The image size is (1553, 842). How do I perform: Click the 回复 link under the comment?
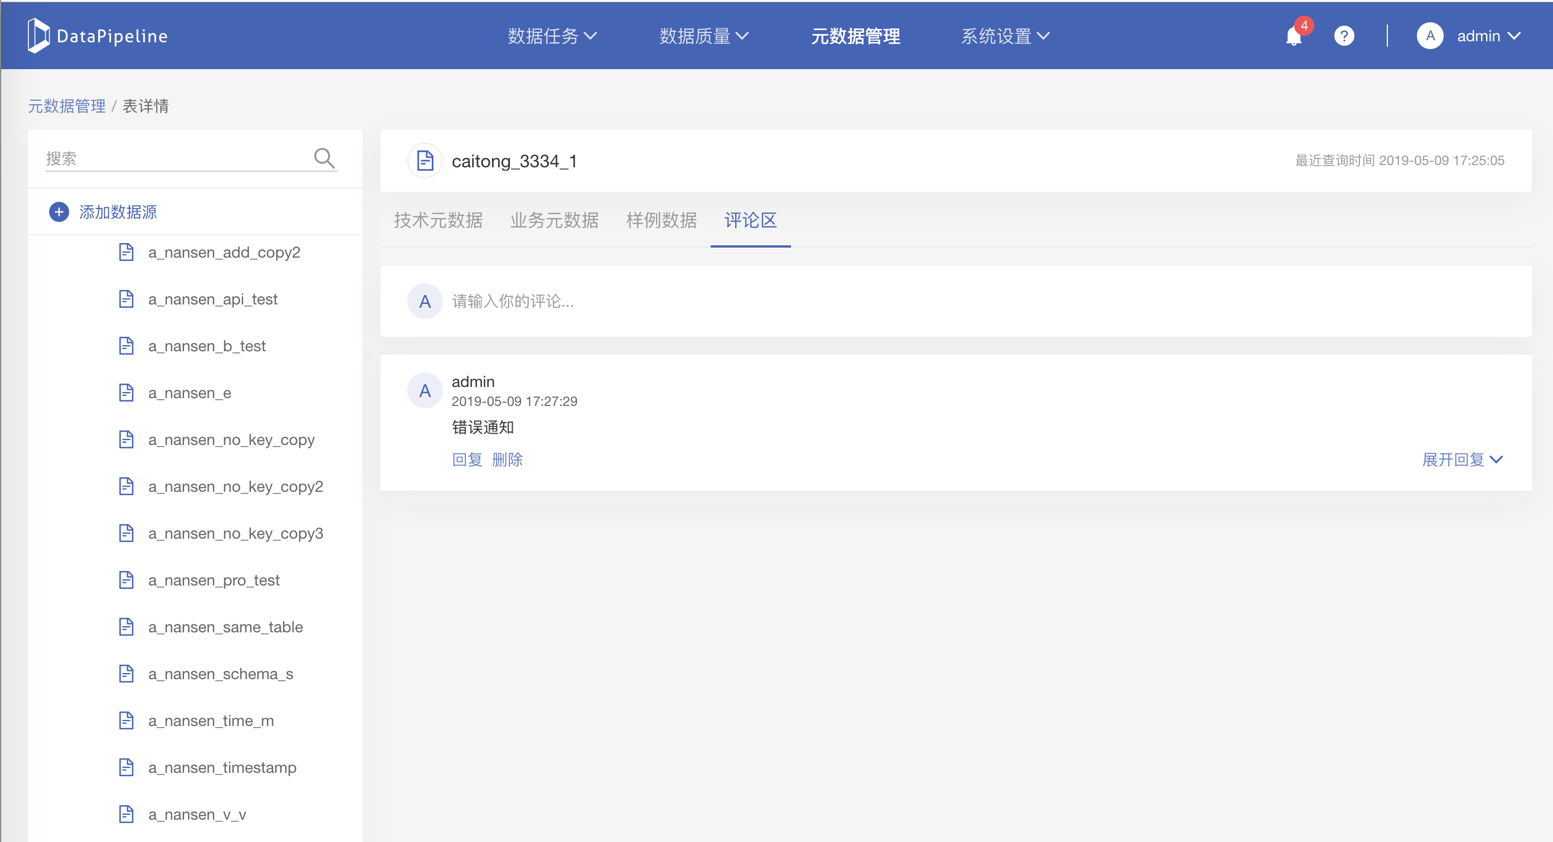467,460
